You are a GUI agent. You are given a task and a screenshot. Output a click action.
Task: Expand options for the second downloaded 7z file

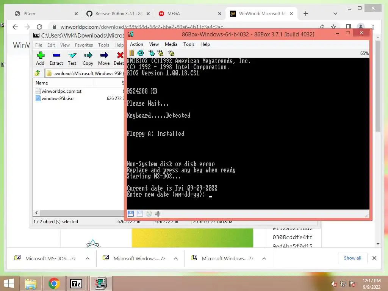(176, 258)
